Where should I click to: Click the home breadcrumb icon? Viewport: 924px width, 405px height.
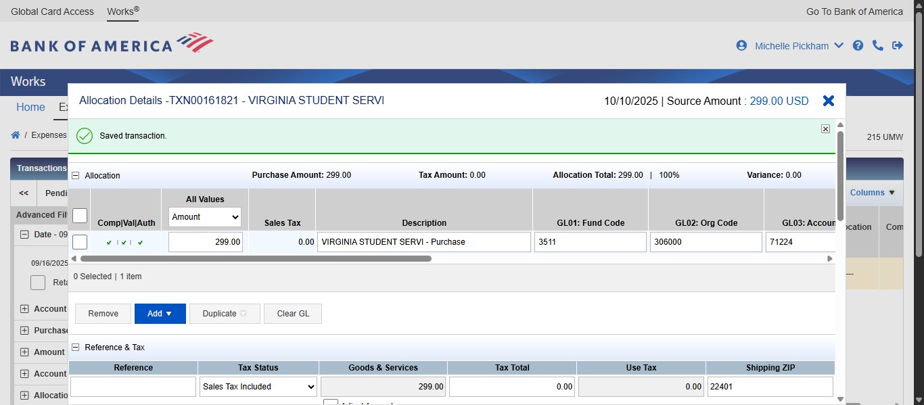[x=15, y=135]
